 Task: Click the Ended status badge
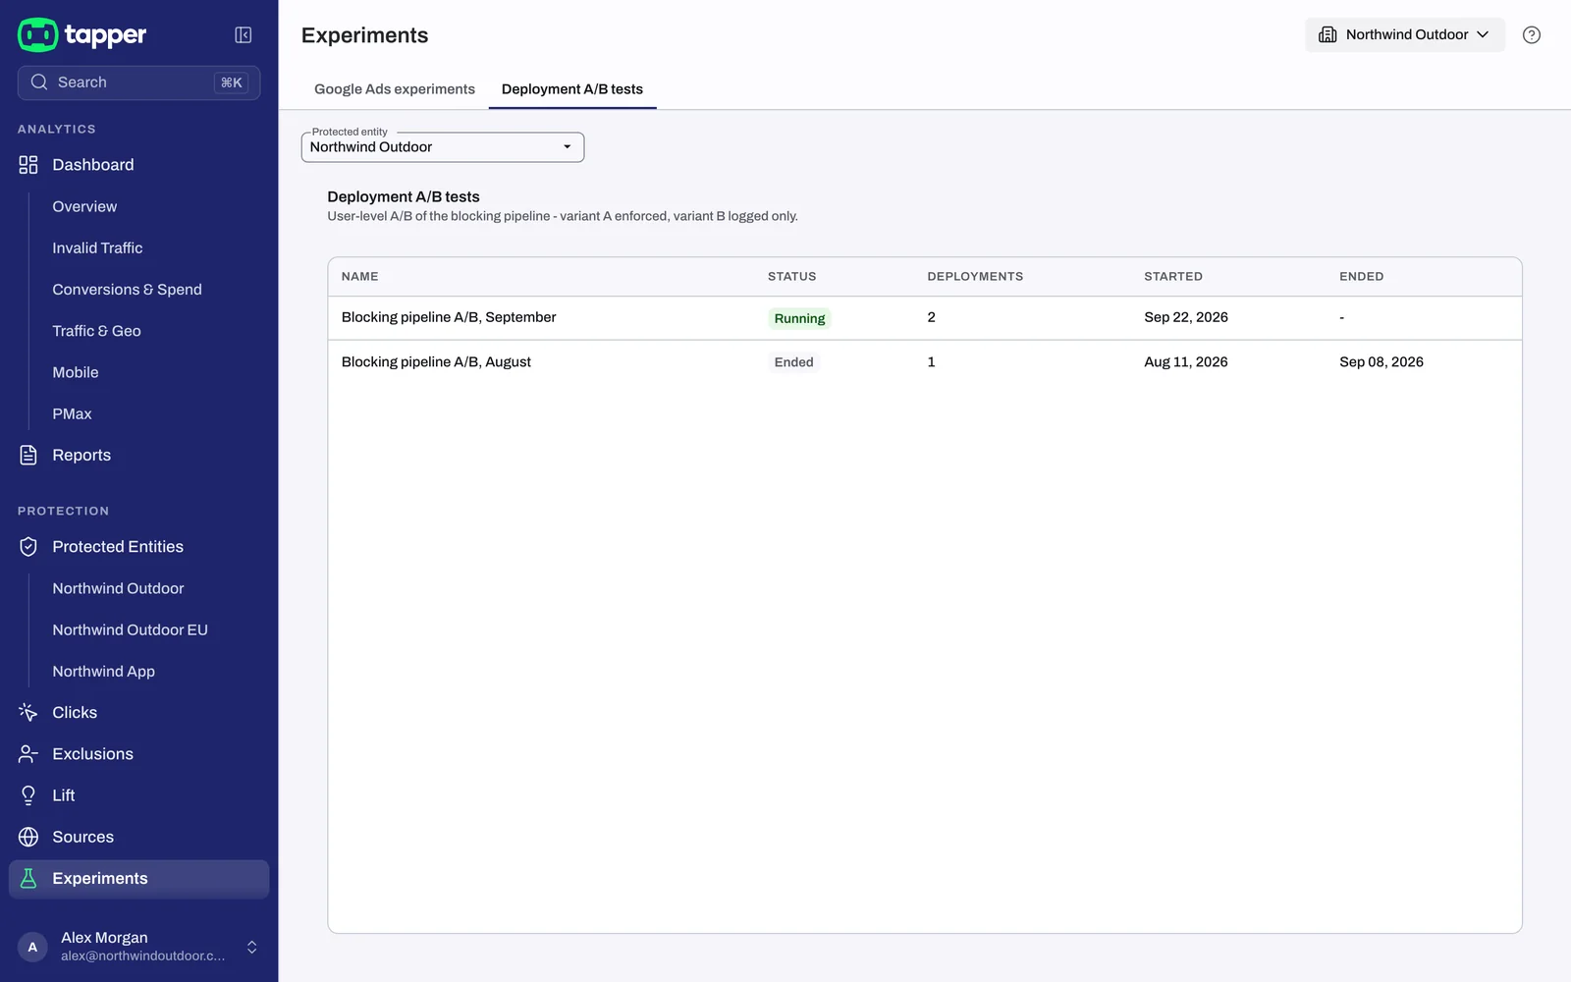[793, 362]
